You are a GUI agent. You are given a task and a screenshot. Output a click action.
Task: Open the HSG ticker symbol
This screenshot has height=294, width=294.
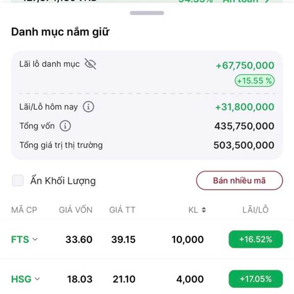tap(21, 279)
